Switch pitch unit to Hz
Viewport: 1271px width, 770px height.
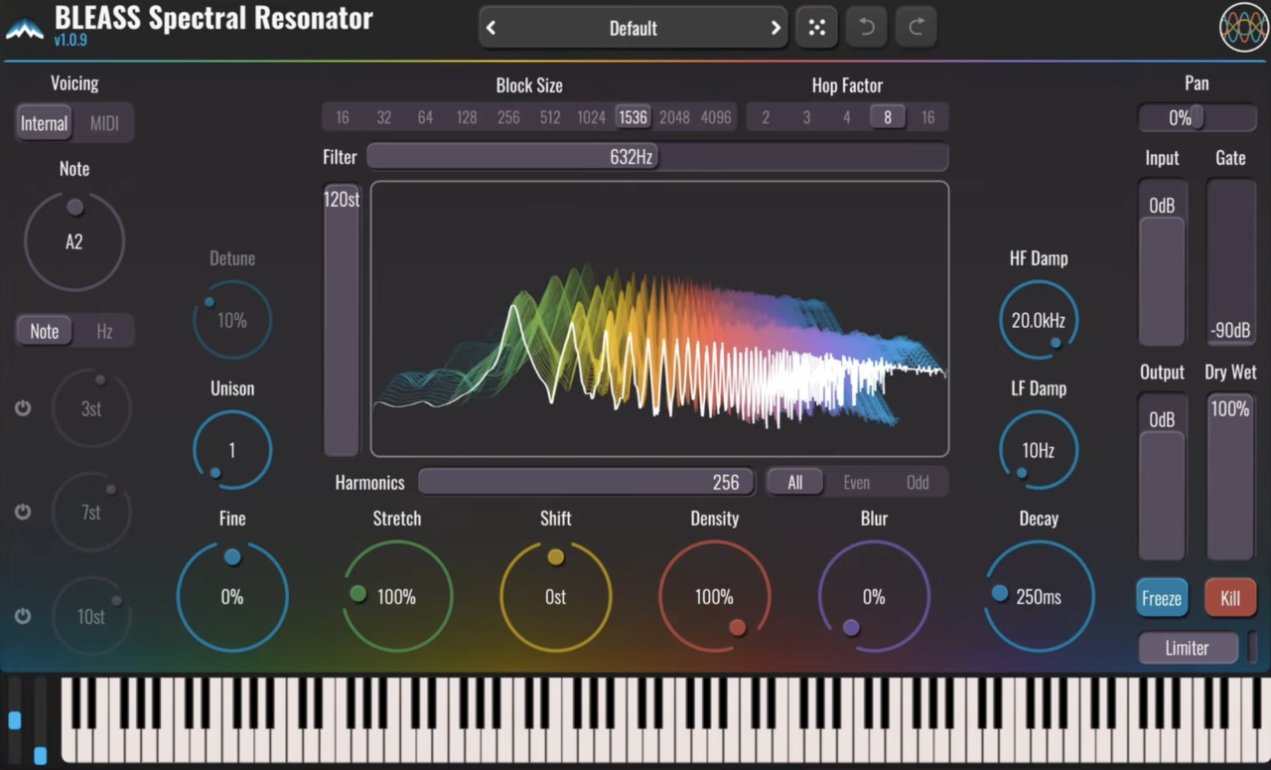tap(104, 331)
